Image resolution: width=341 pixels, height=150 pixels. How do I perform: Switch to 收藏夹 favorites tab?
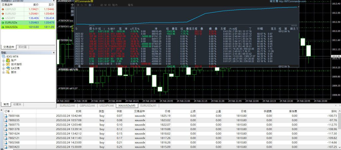tap(17, 105)
